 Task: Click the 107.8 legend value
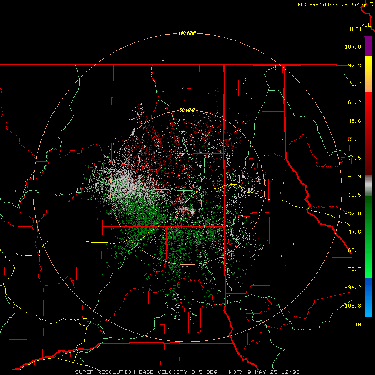(x=353, y=47)
